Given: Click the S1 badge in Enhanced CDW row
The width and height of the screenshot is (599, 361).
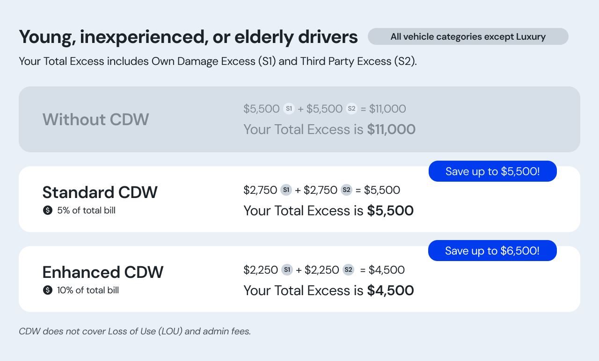Looking at the screenshot, I should point(287,269).
